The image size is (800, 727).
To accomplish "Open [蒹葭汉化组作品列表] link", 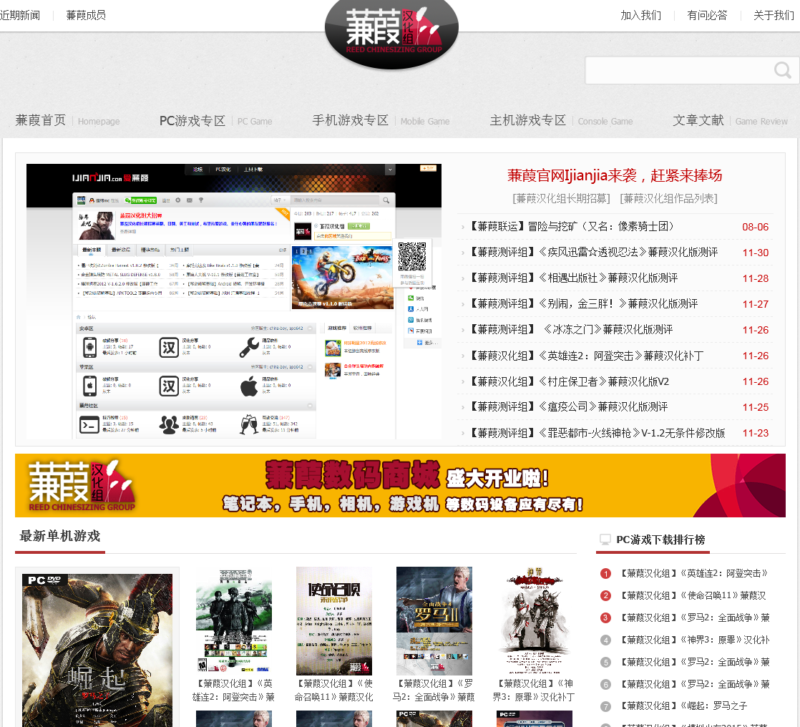I will tap(669, 198).
